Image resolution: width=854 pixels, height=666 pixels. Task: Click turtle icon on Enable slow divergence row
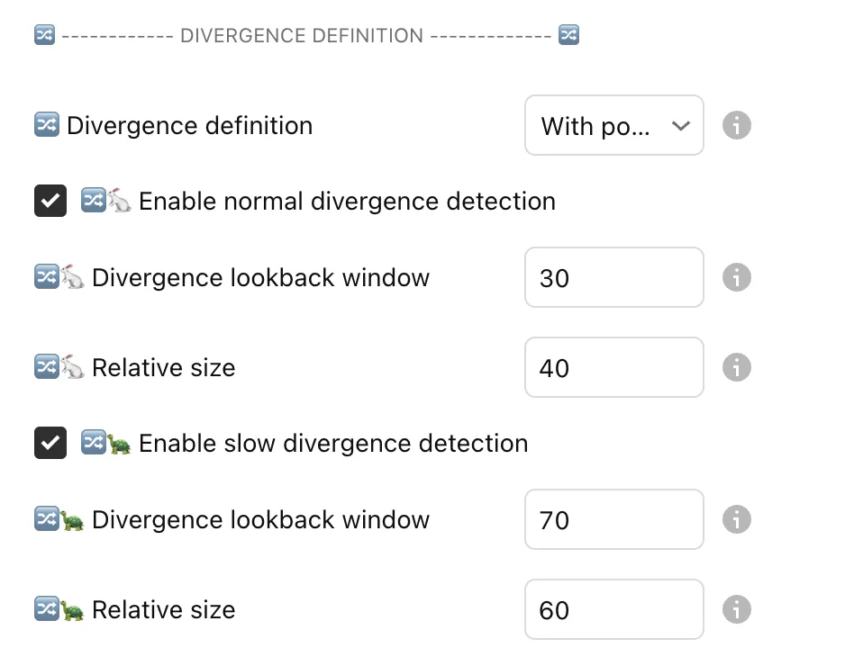[x=120, y=443]
